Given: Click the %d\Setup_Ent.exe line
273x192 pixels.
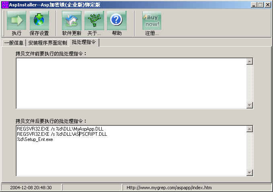Looking at the screenshot, I should (35, 139).
